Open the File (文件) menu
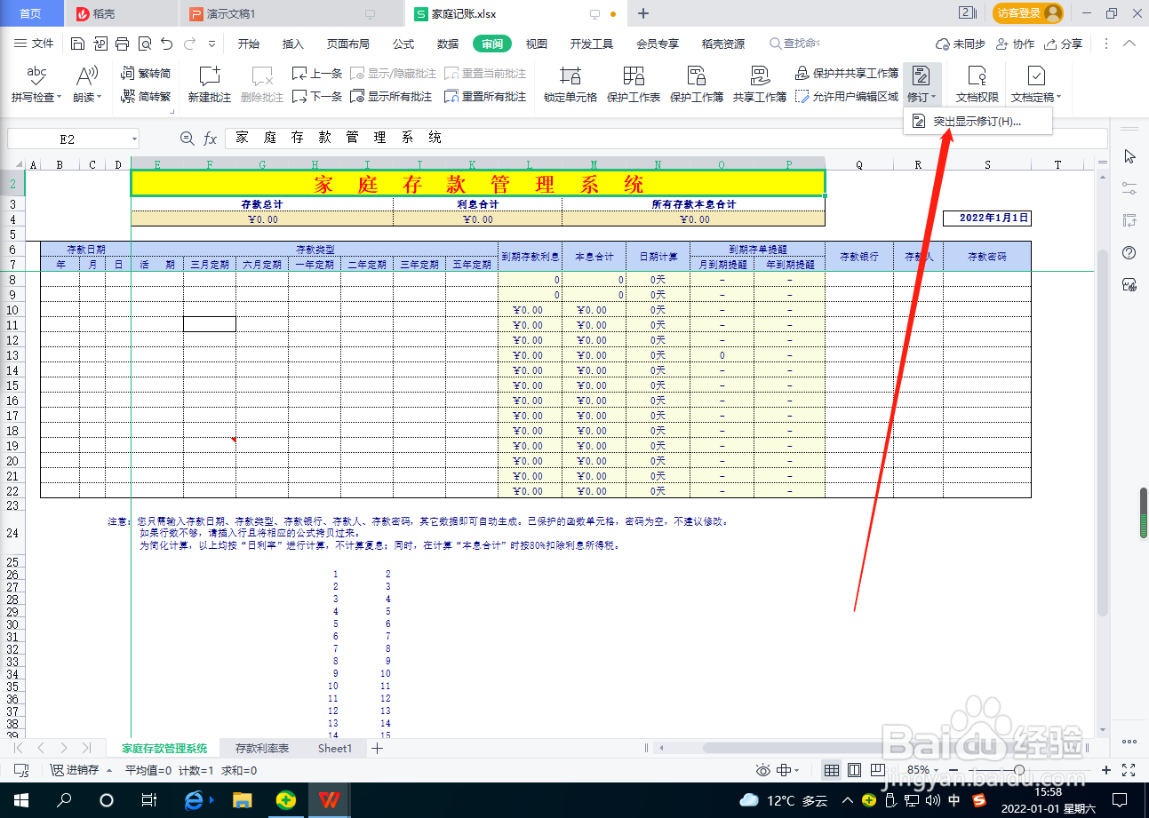This screenshot has width=1149, height=818. click(36, 44)
